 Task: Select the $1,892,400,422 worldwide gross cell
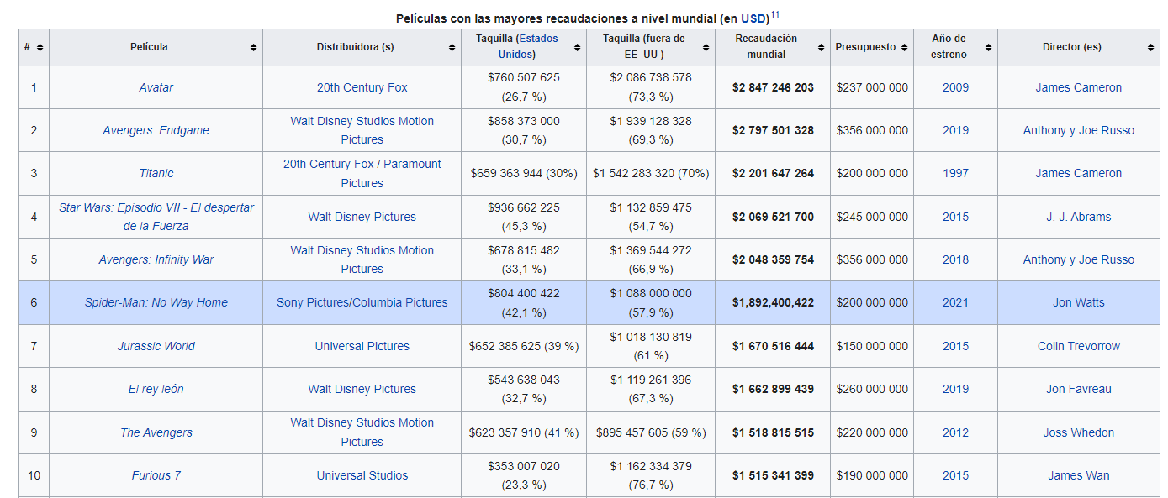(773, 302)
